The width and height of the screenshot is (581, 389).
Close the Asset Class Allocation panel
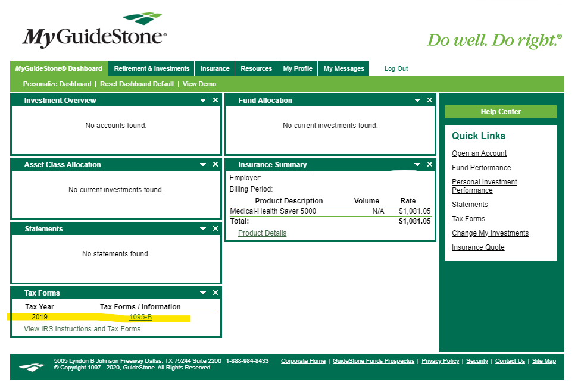[215, 165]
